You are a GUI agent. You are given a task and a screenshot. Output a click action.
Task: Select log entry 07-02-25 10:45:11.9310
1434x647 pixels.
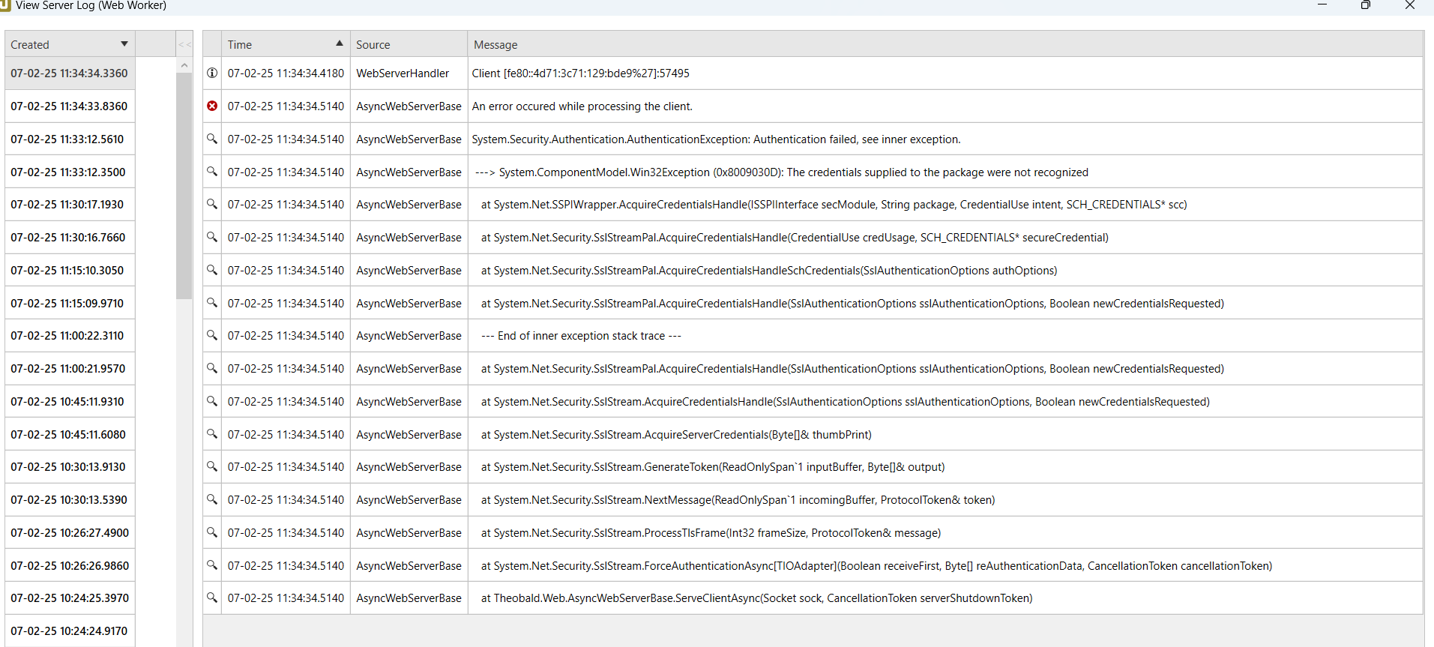pos(67,402)
